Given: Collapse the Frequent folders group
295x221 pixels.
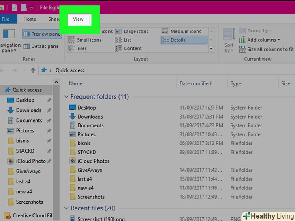Looking at the screenshot, I should [x=66, y=97].
